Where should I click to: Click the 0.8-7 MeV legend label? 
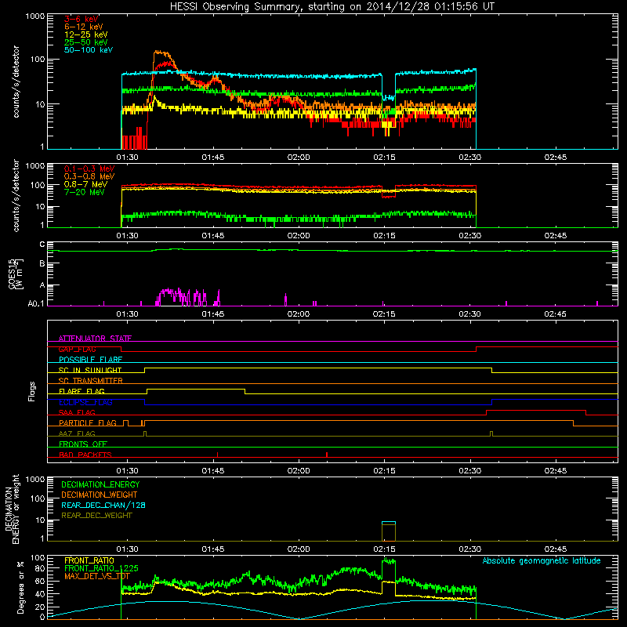click(x=85, y=184)
